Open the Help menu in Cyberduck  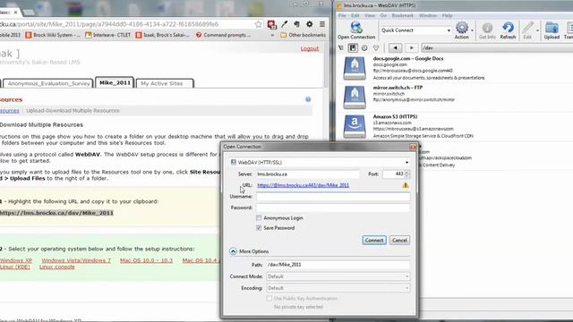pos(447,16)
